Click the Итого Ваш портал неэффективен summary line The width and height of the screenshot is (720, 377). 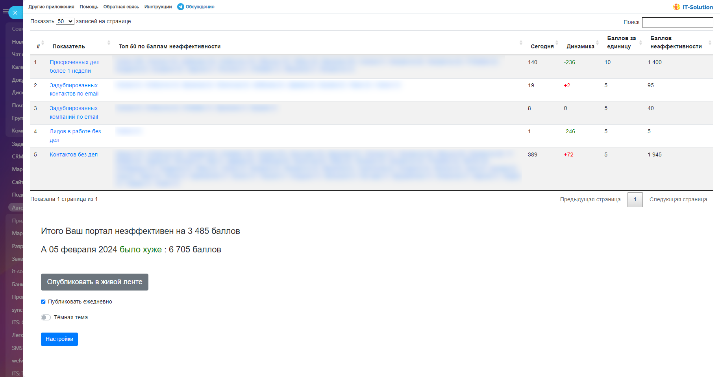[141, 231]
